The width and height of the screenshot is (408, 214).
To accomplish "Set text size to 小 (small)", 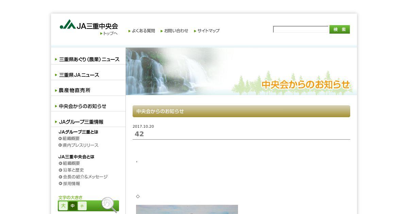I will point(82,206).
